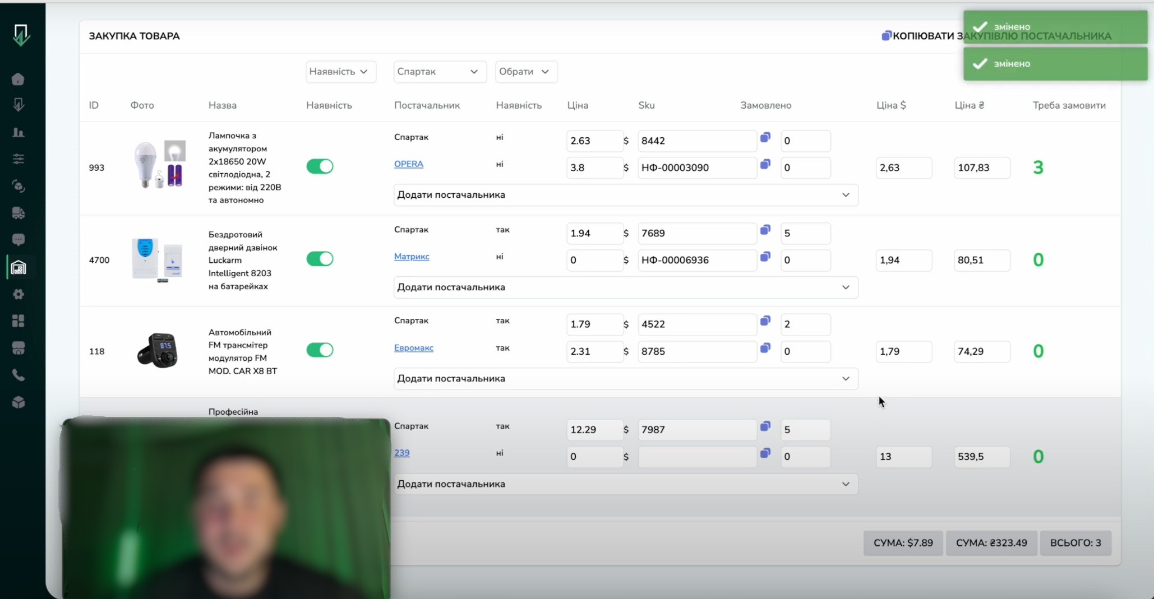This screenshot has width=1154, height=599.
Task: Open the storefront sidebar icon
Action: [x=18, y=348]
